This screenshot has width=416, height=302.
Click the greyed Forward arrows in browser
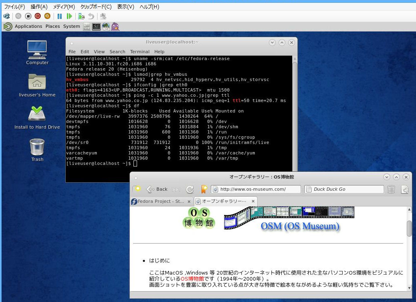point(176,190)
